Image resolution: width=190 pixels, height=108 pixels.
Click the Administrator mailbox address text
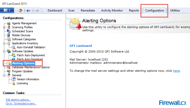(103, 63)
